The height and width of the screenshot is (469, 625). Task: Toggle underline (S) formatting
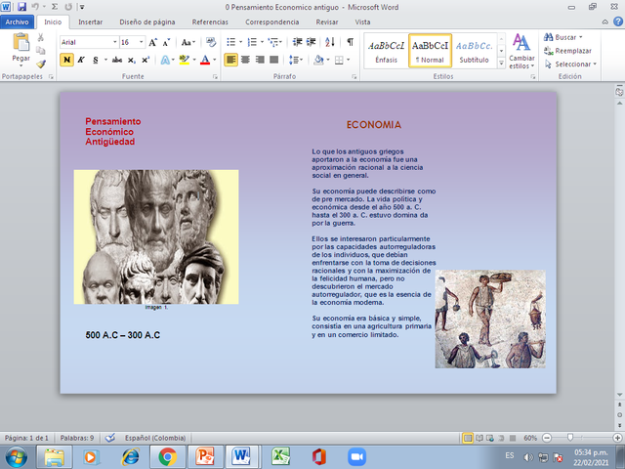point(96,61)
